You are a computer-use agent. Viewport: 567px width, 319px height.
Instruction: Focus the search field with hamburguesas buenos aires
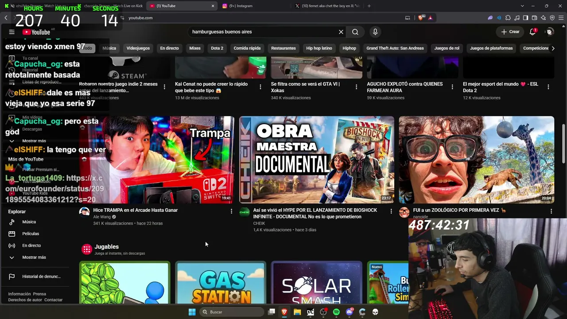click(264, 32)
